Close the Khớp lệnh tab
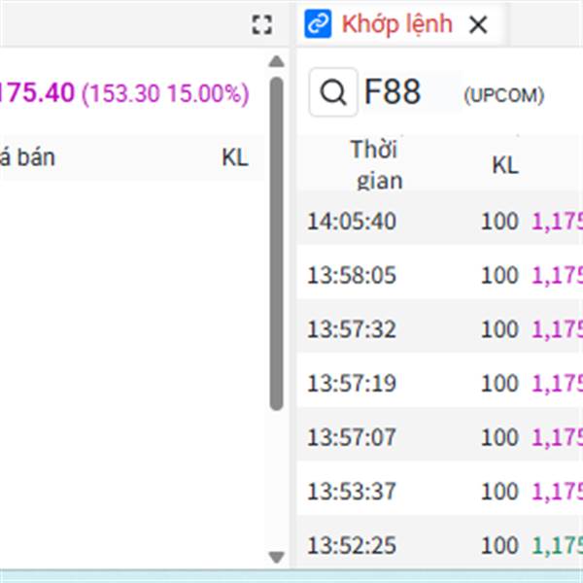This screenshot has width=583, height=583. (x=478, y=25)
